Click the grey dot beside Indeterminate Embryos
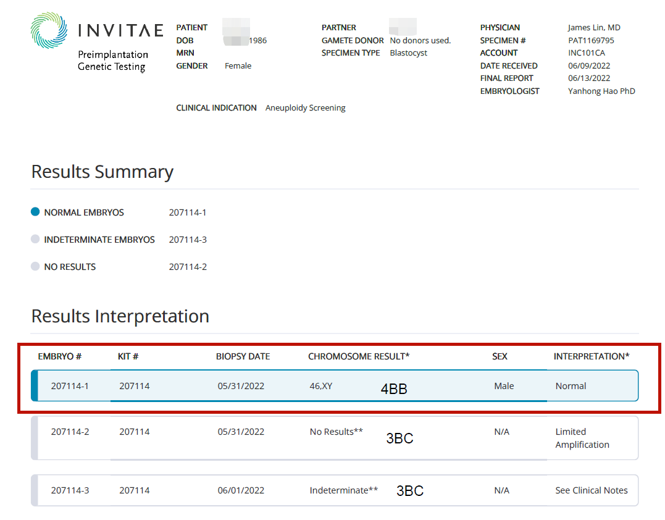 click(35, 239)
